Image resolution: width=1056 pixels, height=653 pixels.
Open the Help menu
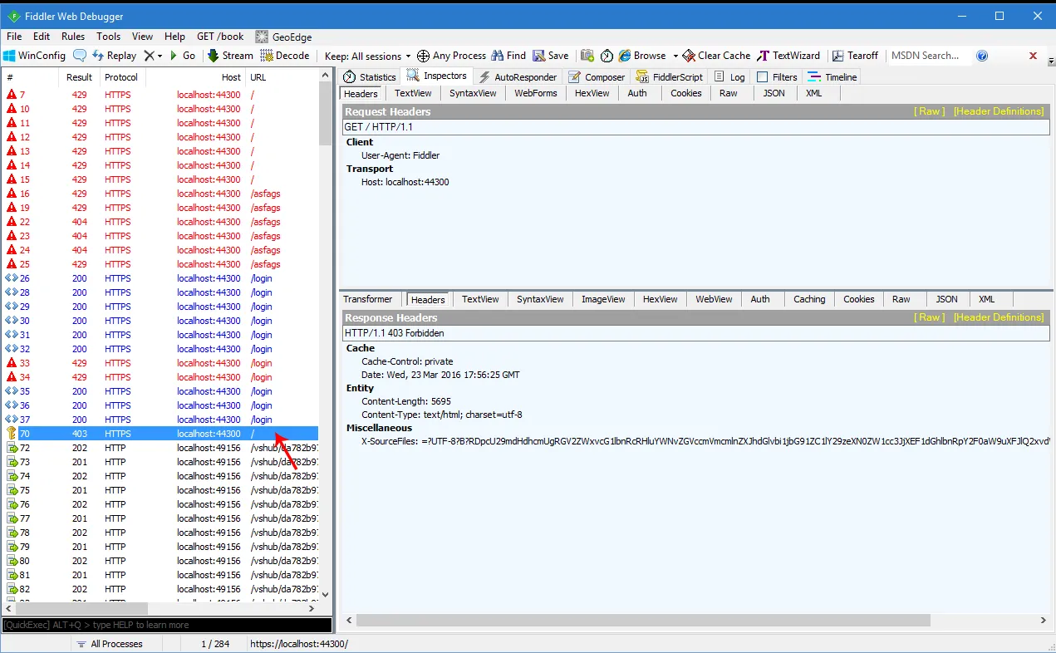[174, 37]
